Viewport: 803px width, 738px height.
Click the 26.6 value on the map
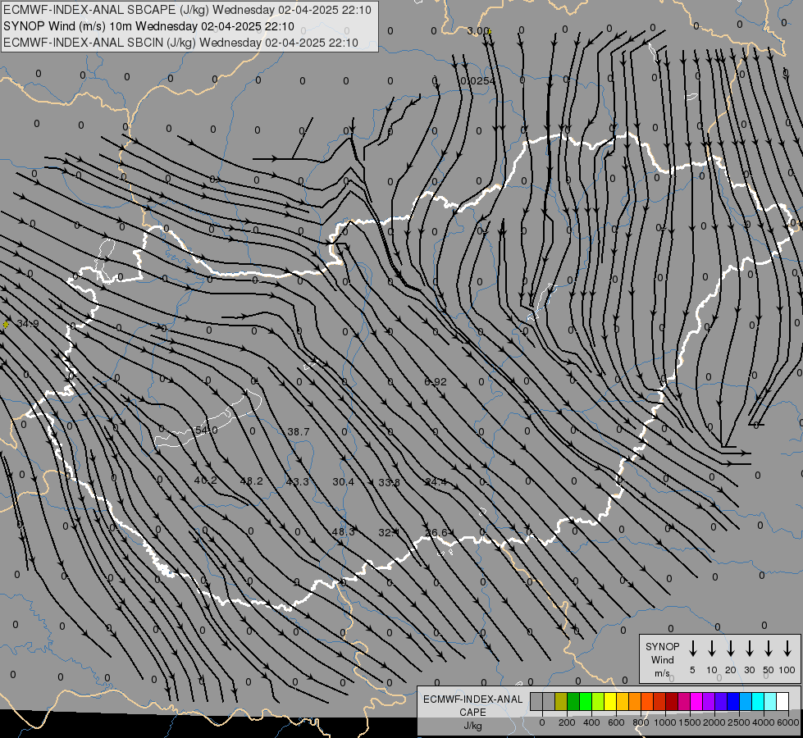point(436,533)
